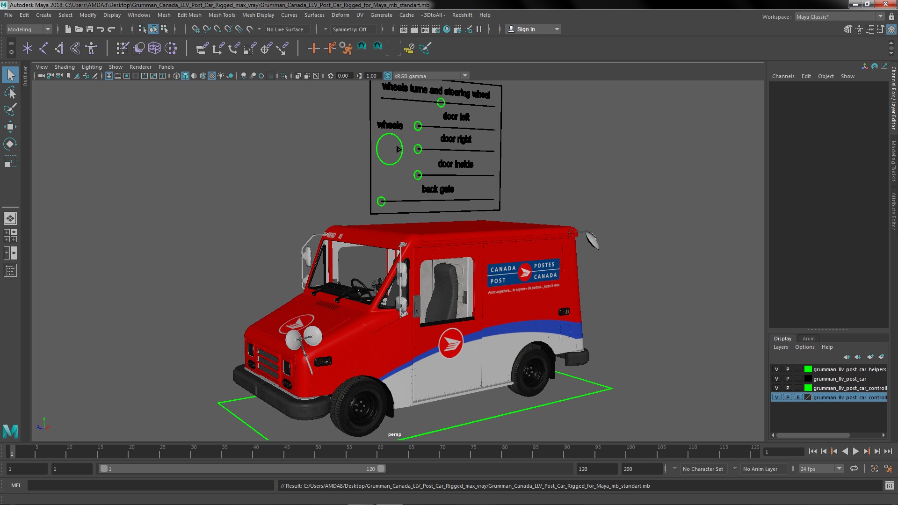Choose the Paint selection tool
This screenshot has height=505, width=898.
pyautogui.click(x=10, y=109)
